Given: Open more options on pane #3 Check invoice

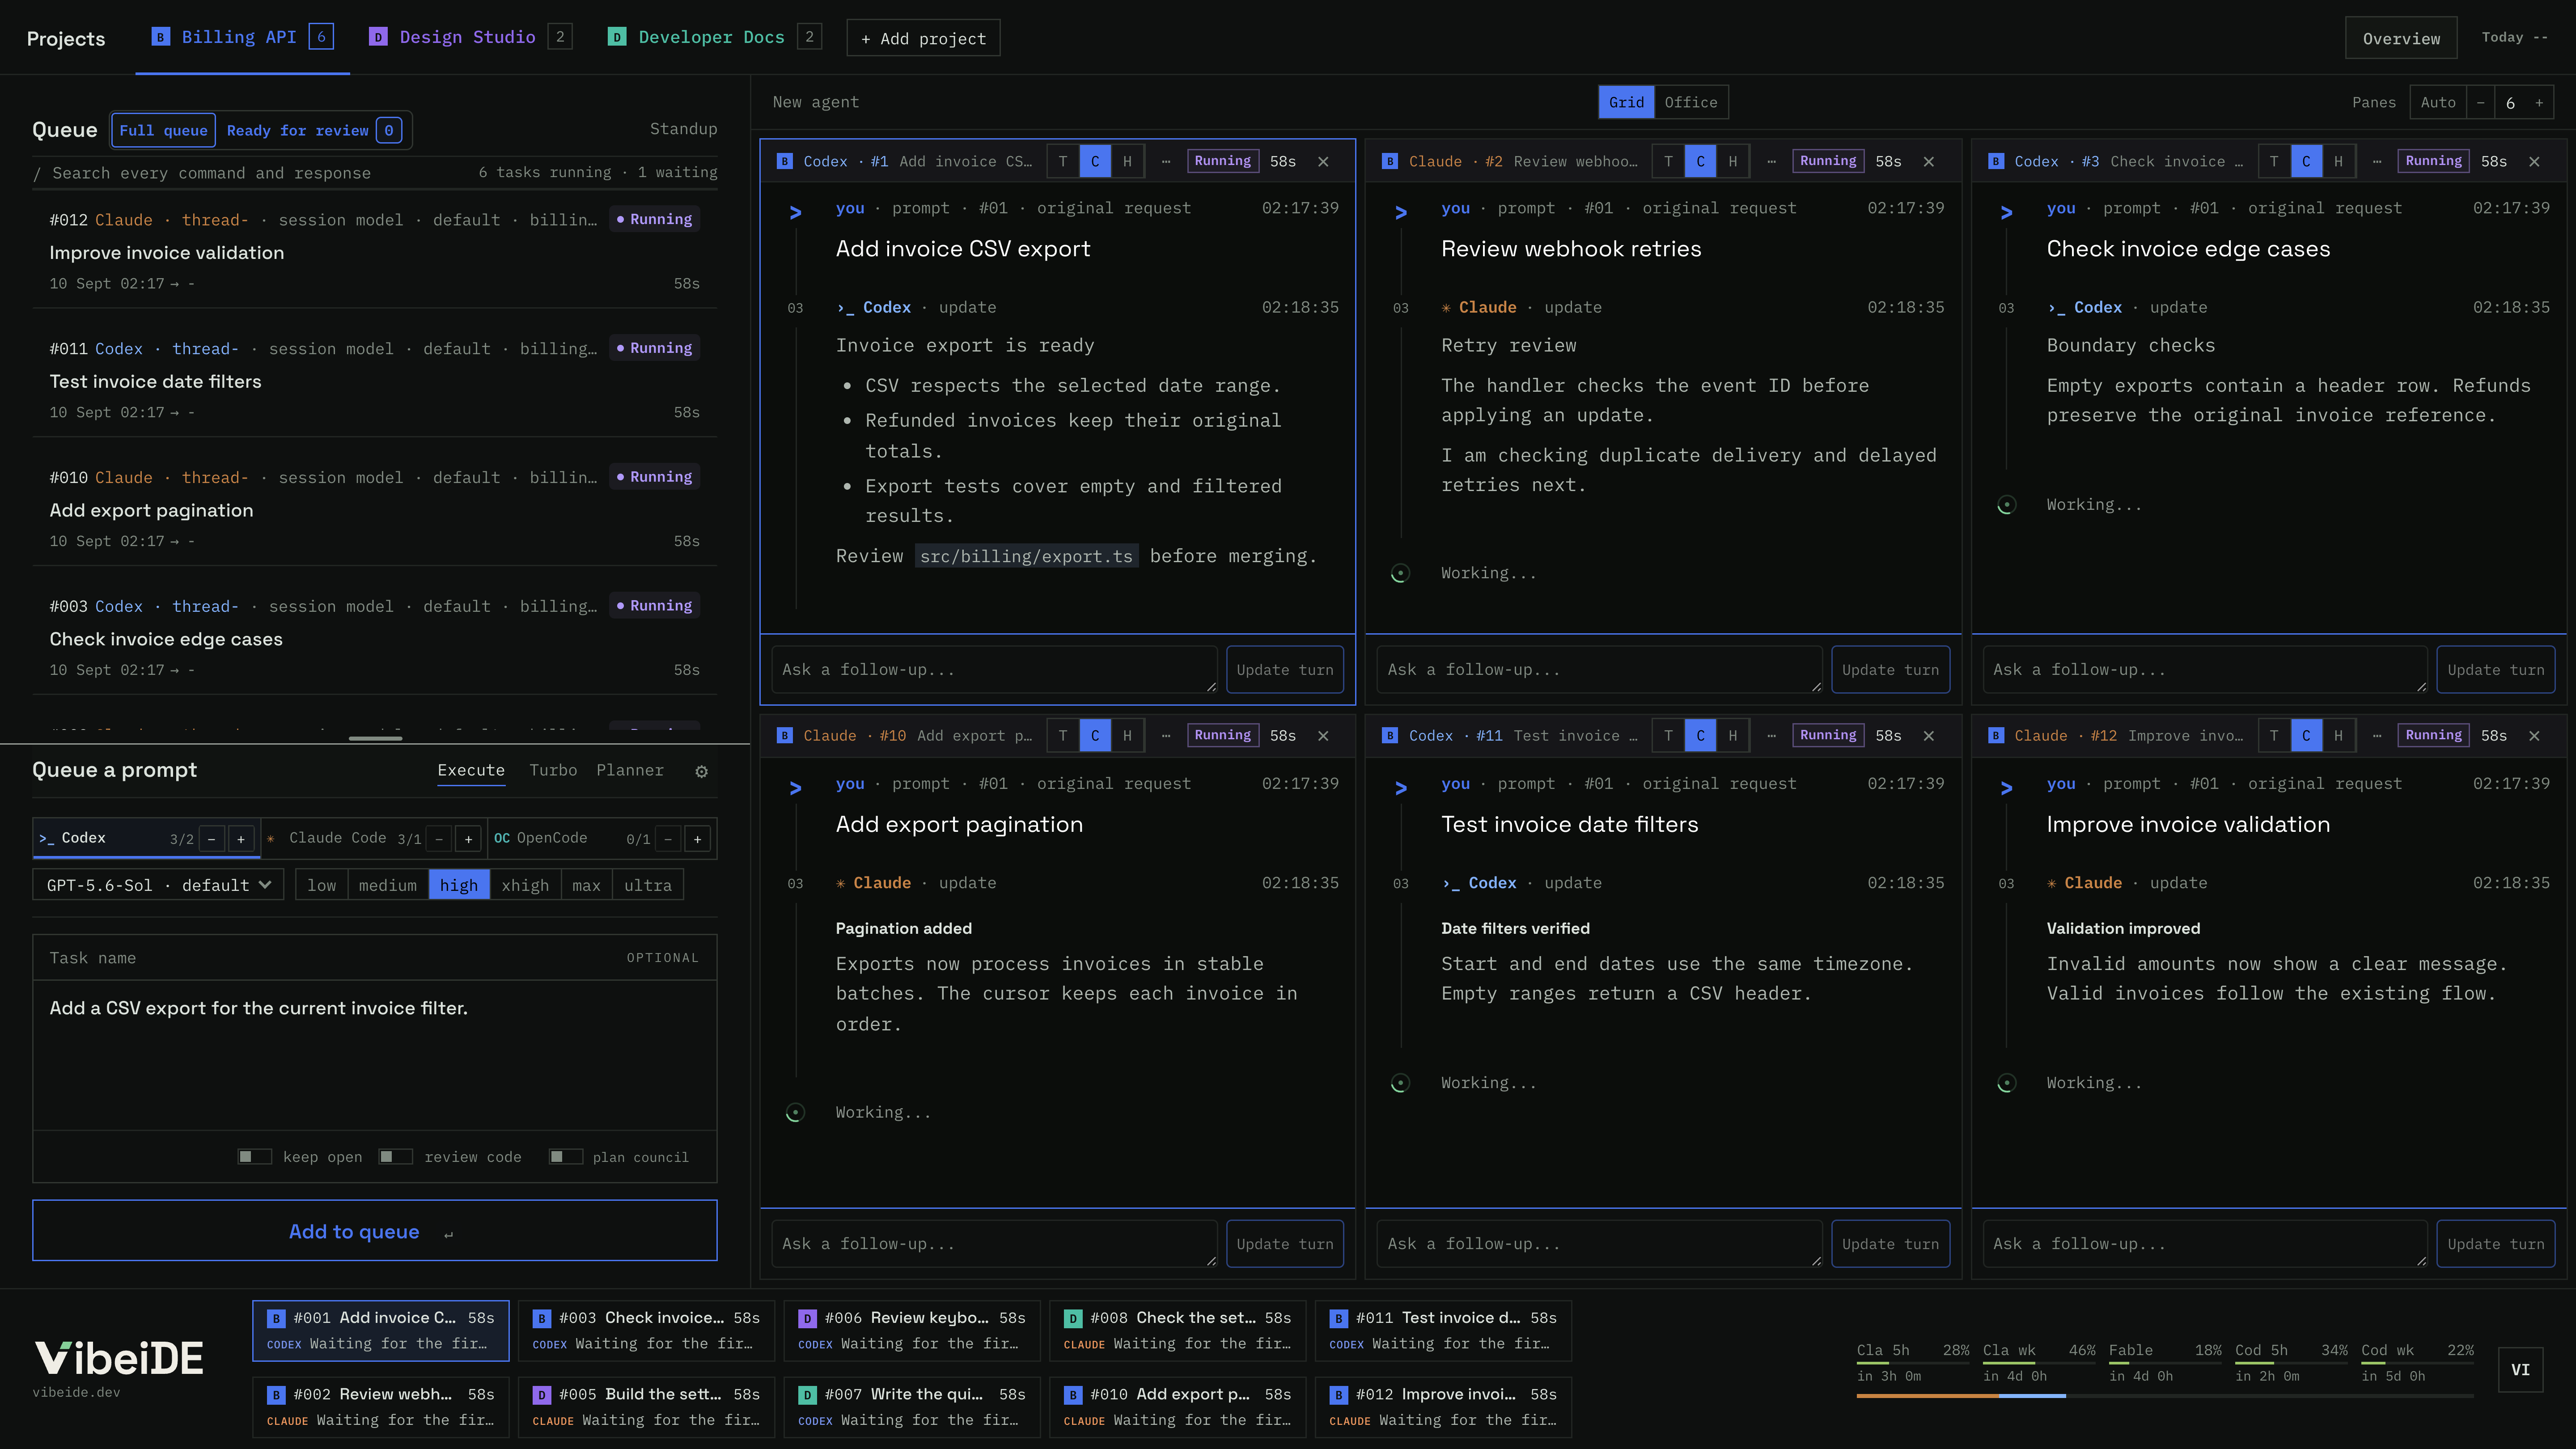Looking at the screenshot, I should (2377, 161).
